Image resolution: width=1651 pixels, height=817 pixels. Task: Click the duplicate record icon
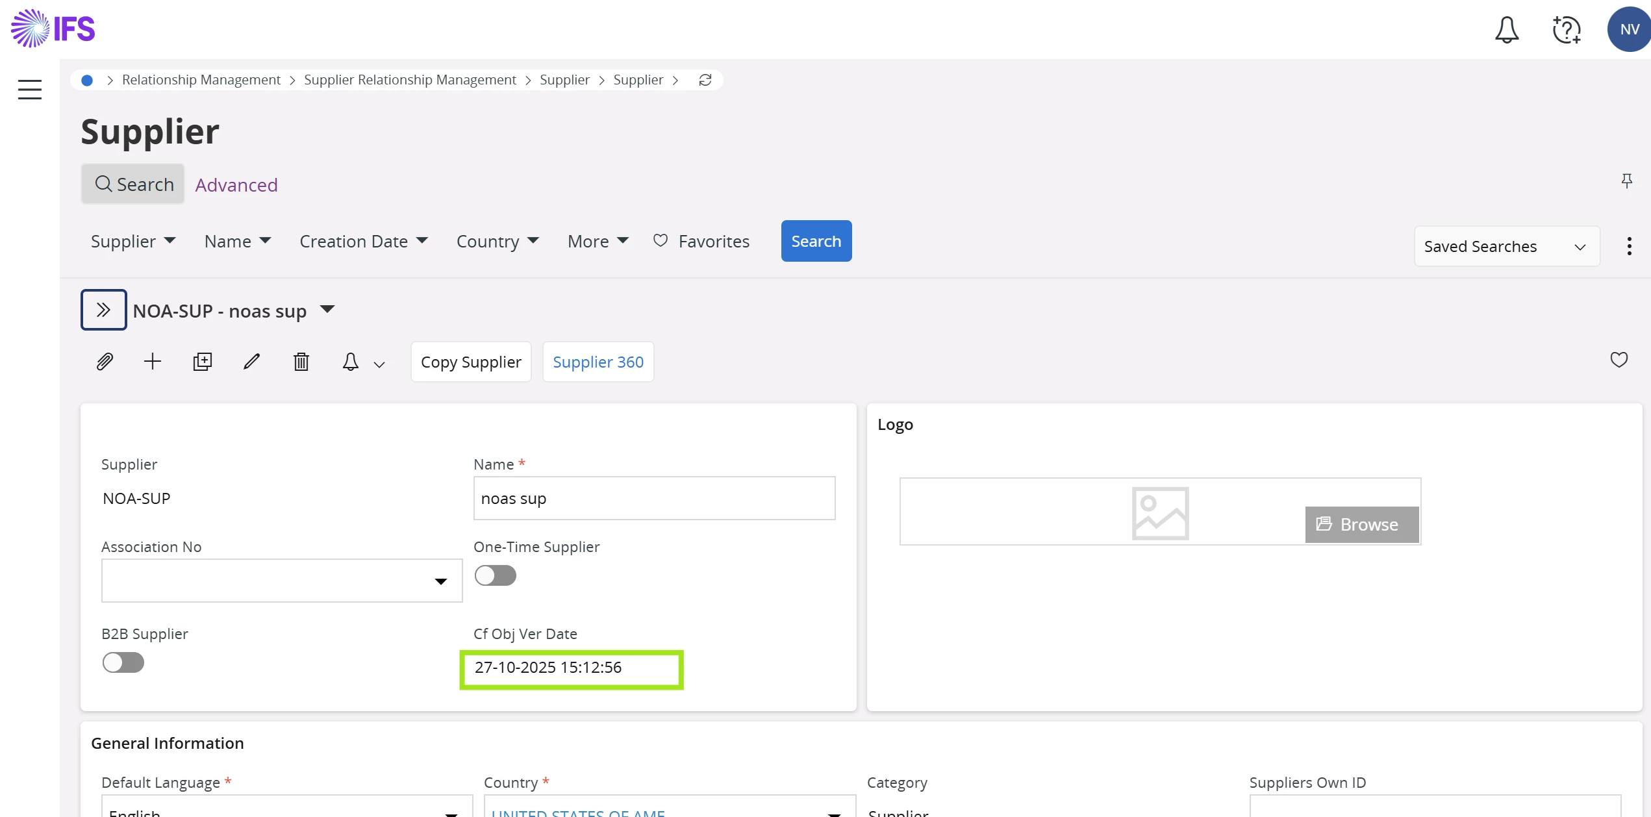pos(202,362)
